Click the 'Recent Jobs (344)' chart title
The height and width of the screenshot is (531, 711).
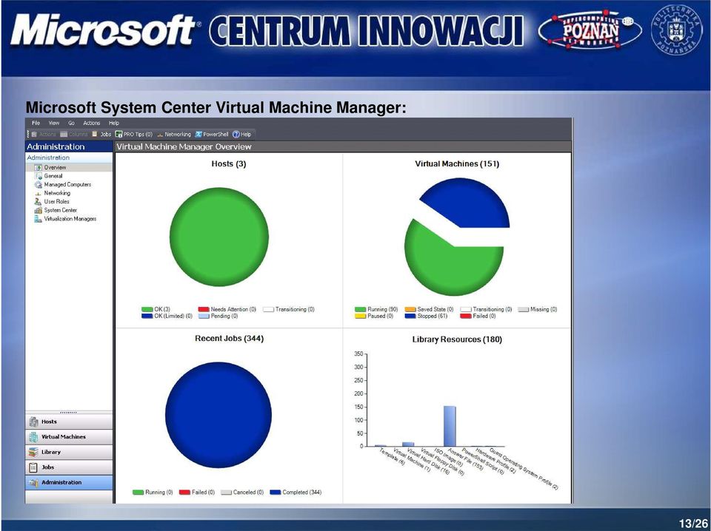(229, 339)
